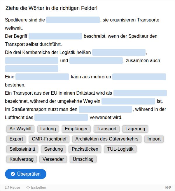Click the Einbetten embed link

[36, 187]
